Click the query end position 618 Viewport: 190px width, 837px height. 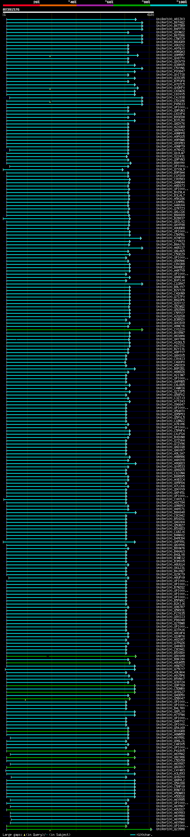pyautogui.click(x=150, y=15)
